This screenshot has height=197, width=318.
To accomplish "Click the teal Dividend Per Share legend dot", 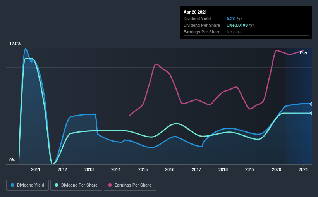I will coord(57,185).
